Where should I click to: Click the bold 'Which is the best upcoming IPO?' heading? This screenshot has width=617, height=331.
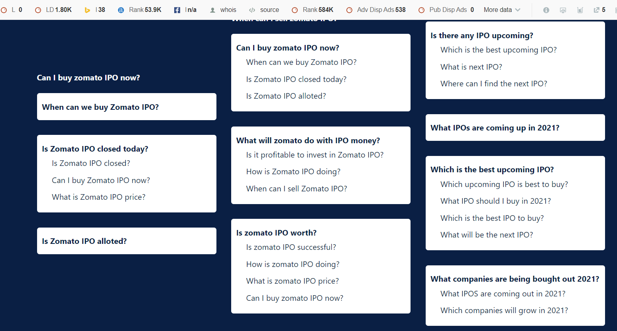tap(492, 169)
